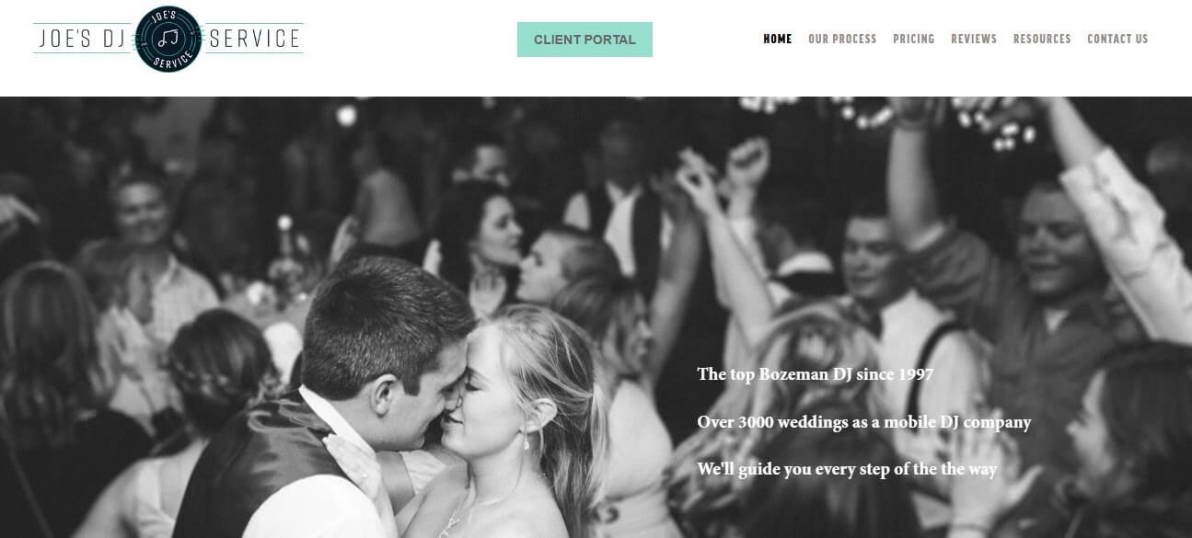Select Pricing in the navigation

913,39
